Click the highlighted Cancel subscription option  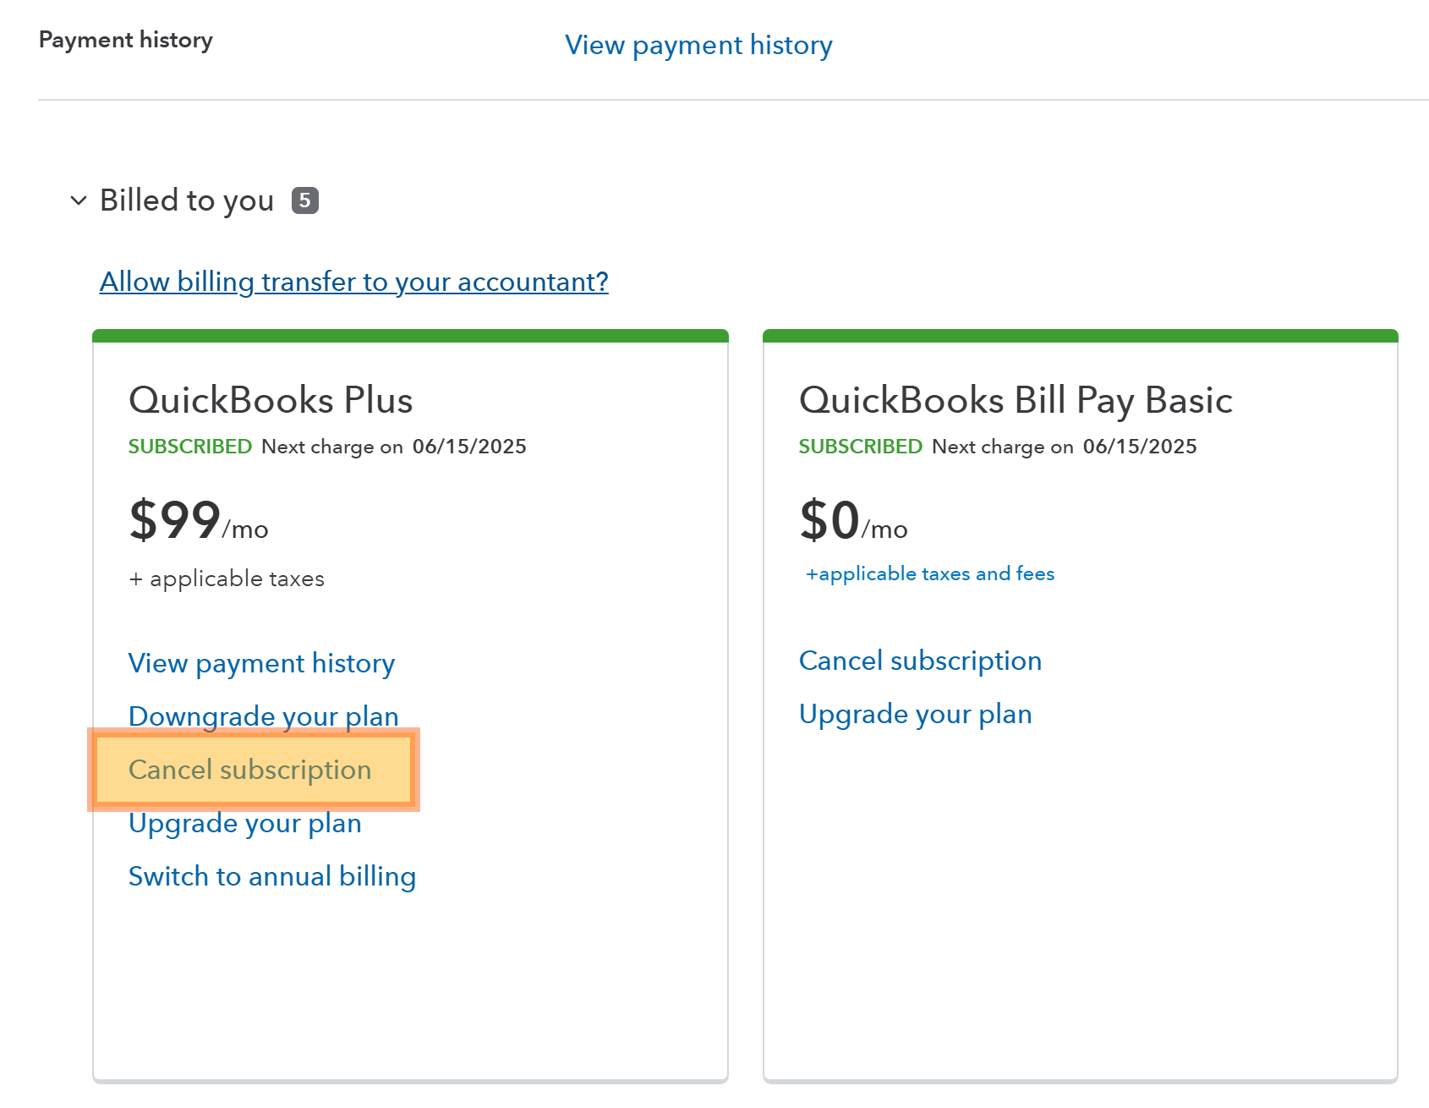[x=250, y=770]
